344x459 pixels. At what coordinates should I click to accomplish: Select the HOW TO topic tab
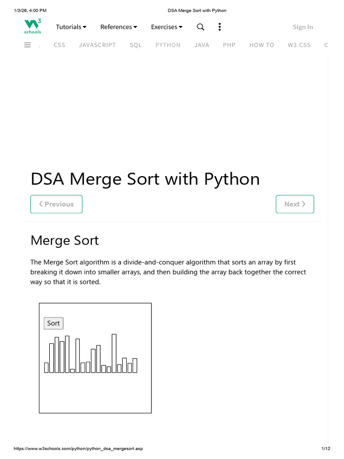[x=262, y=45]
